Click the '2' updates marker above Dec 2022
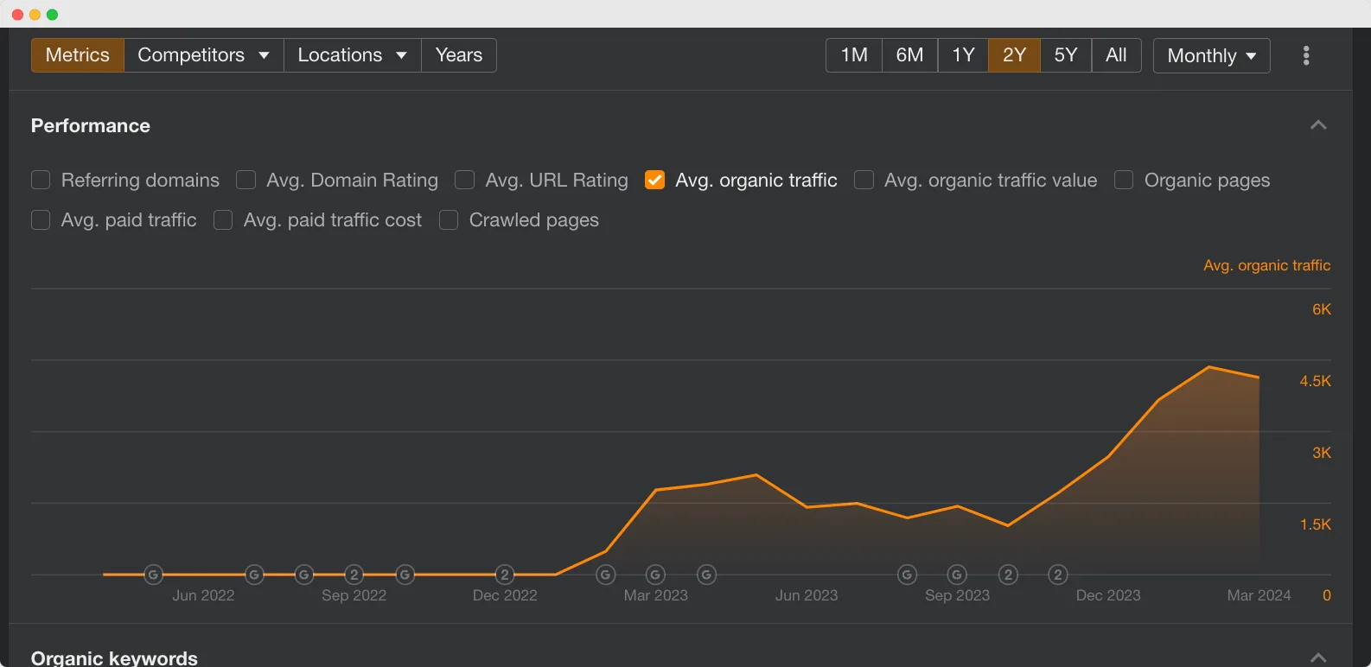Viewport: 1371px width, 667px height. pyautogui.click(x=505, y=575)
